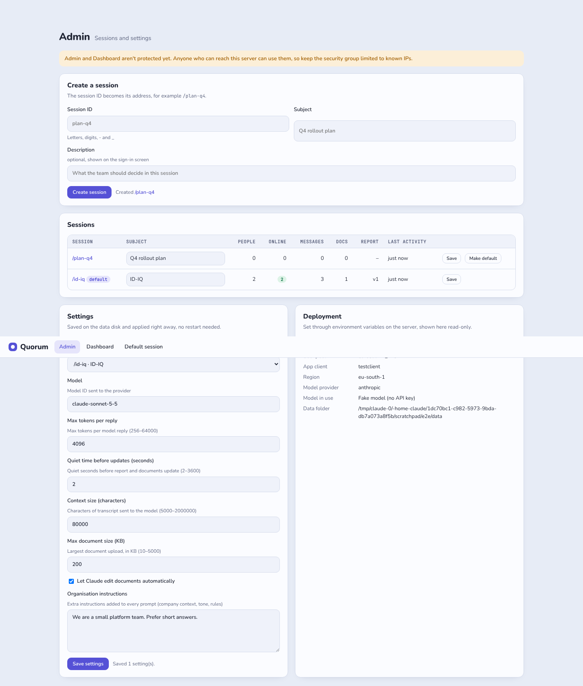This screenshot has height=686, width=583.
Task: Click the Quorum logo icon
Action: click(13, 347)
